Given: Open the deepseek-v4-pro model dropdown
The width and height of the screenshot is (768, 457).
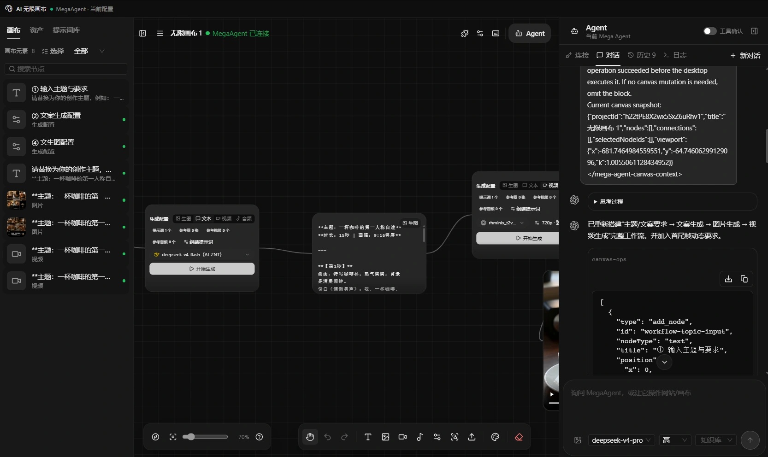Looking at the screenshot, I should [621, 440].
